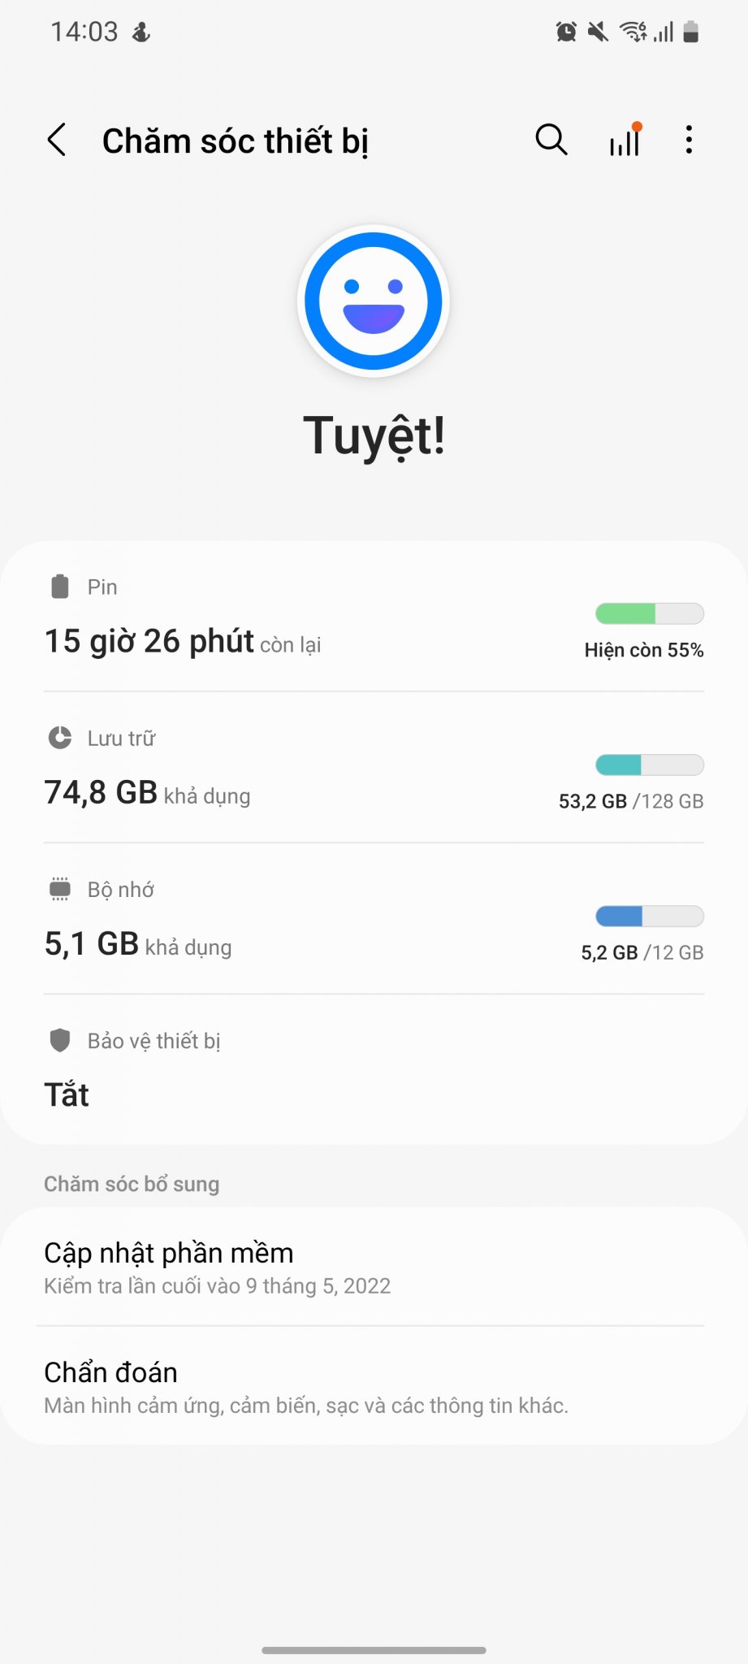Open storage showing 74,8 GB khả dụng
The width and height of the screenshot is (748, 1664).
click(147, 792)
